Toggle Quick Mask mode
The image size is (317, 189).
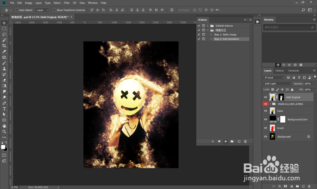tap(4, 155)
